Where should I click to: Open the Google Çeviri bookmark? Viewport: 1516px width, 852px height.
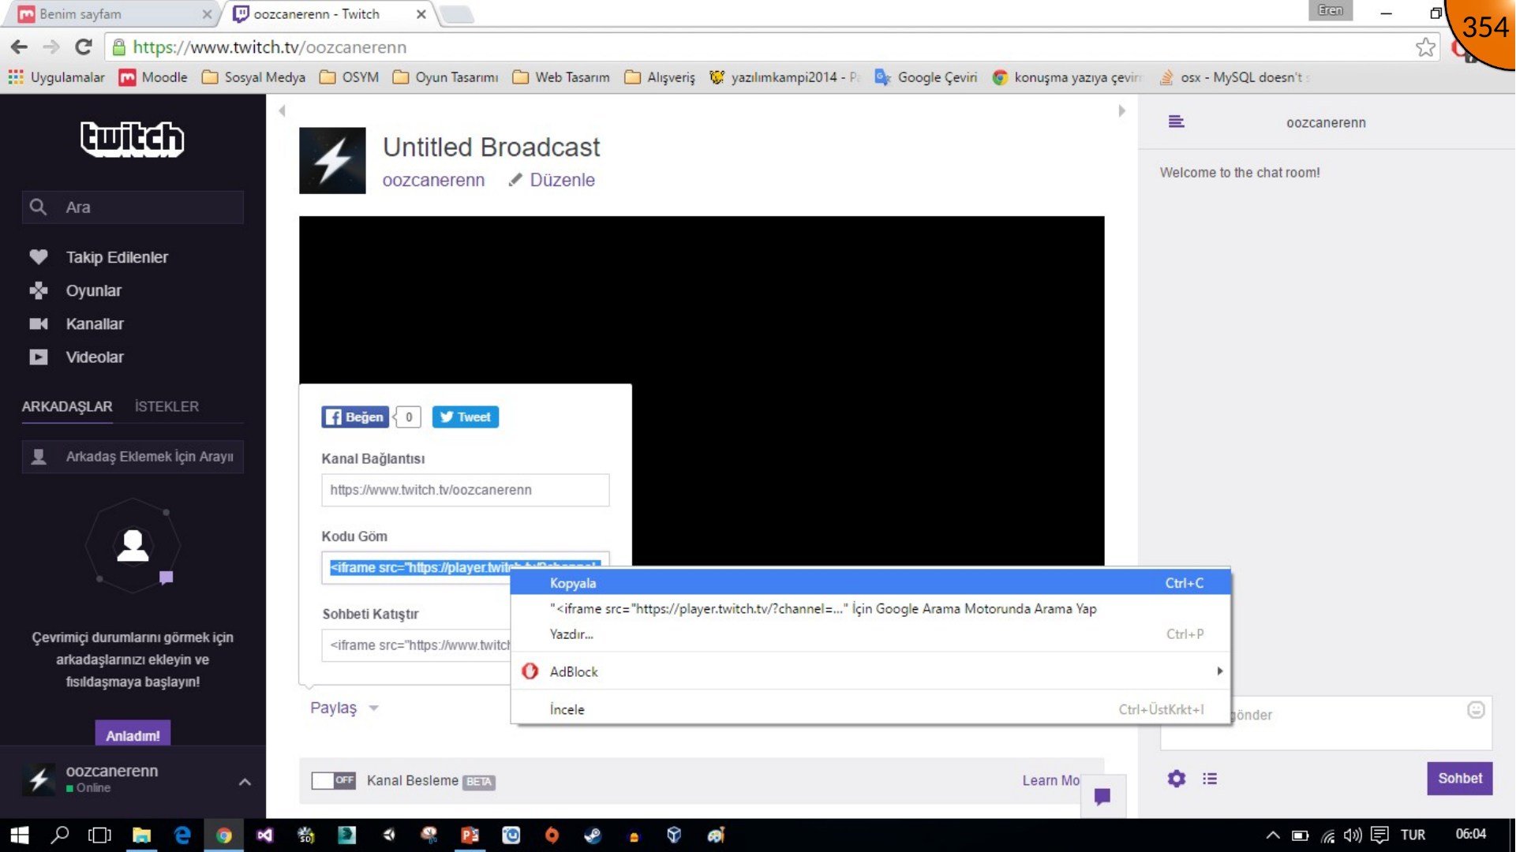pos(926,77)
